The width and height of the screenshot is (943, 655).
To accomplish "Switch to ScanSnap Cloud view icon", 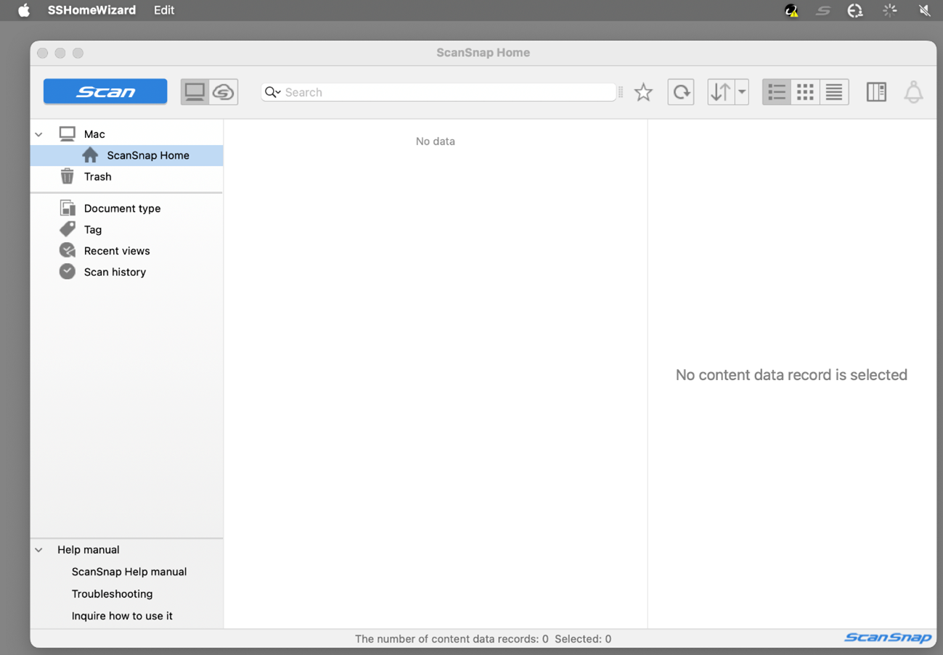I will 224,92.
